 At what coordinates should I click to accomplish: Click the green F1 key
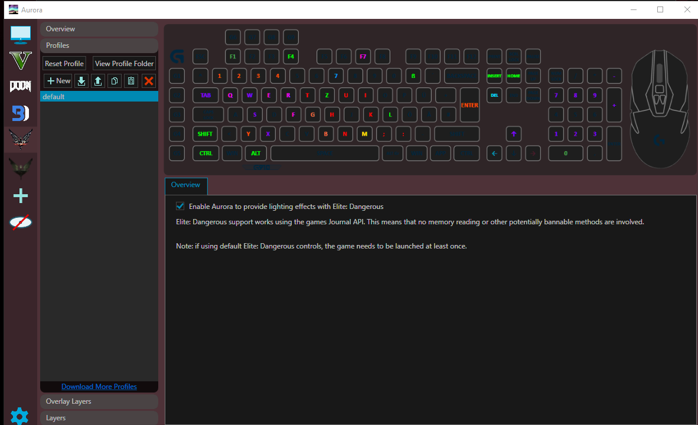[232, 57]
